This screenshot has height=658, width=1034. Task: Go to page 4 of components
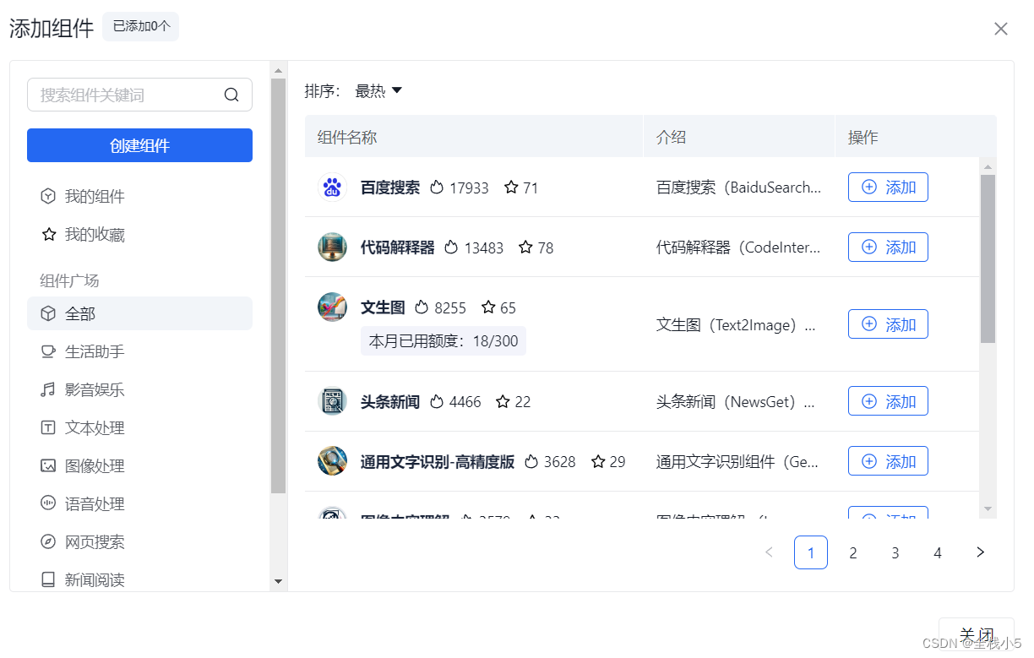(938, 552)
